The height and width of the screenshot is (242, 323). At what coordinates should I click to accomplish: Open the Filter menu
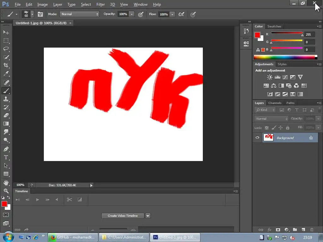(x=101, y=4)
